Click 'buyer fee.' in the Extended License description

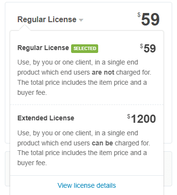(x=32, y=163)
